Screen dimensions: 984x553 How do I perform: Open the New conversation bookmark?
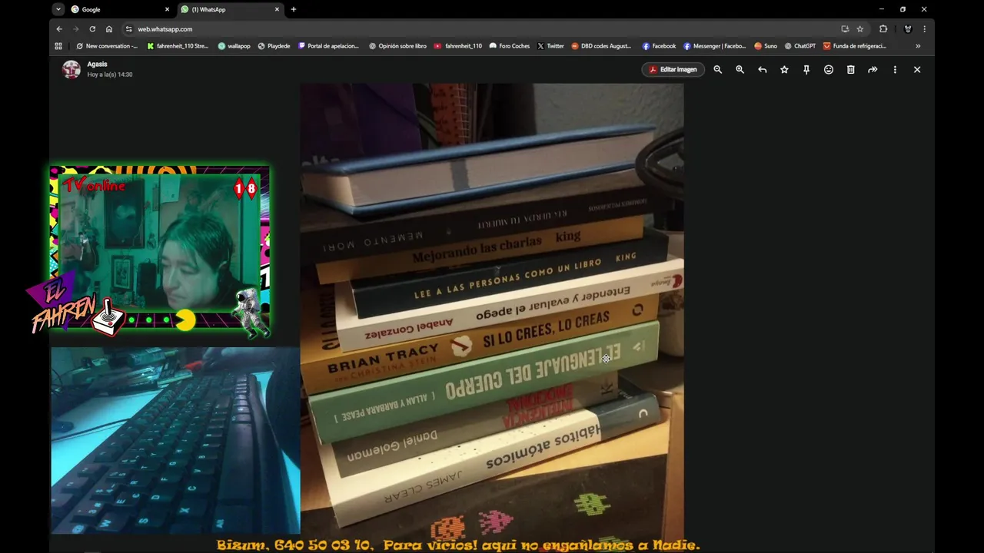coord(107,46)
